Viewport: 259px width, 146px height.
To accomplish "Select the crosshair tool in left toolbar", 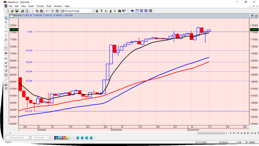I will tap(6, 22).
